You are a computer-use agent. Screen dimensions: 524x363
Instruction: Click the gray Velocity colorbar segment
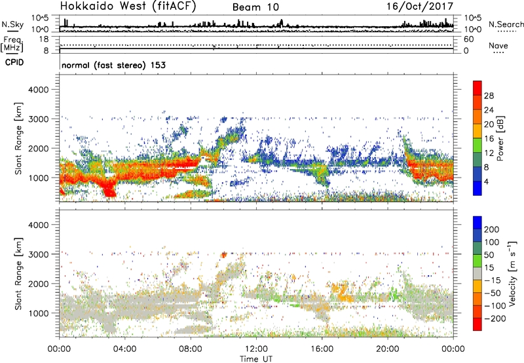[477, 273]
